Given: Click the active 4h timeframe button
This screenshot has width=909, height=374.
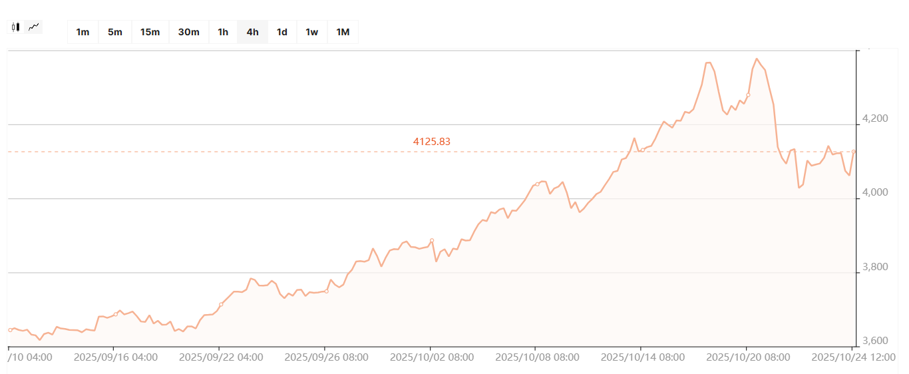Looking at the screenshot, I should click(252, 32).
